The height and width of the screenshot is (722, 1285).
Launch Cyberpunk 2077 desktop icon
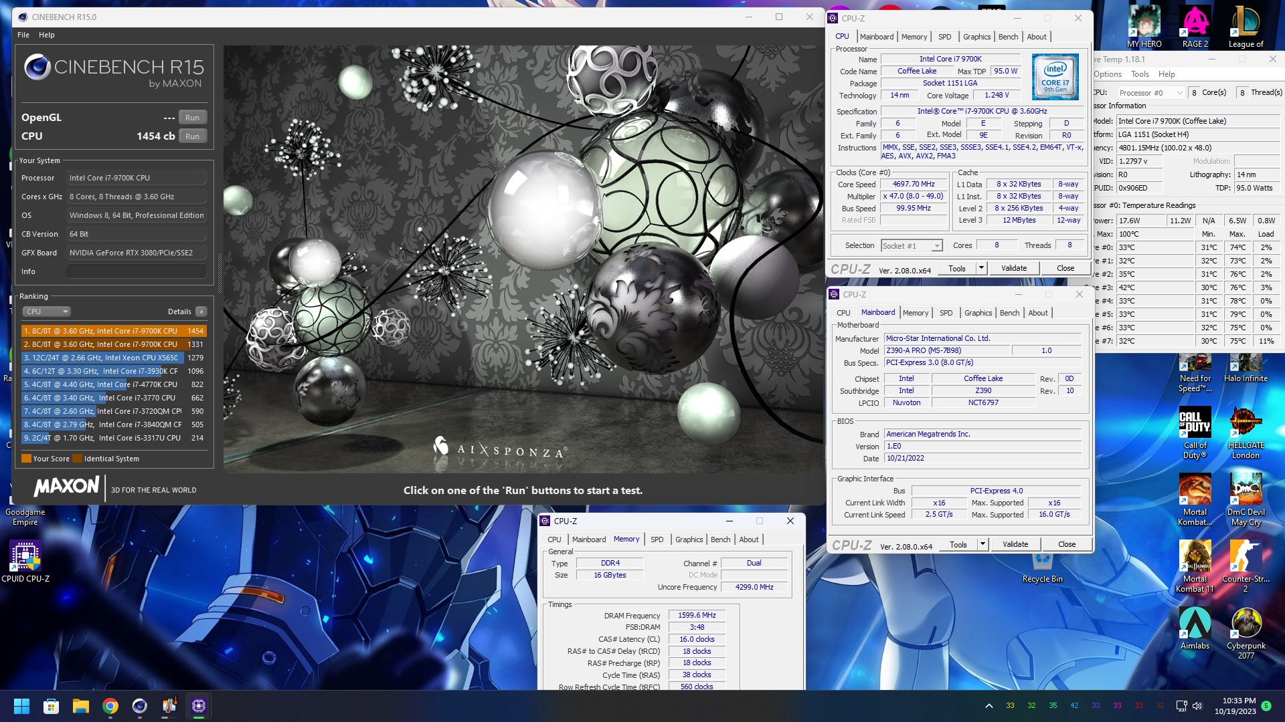1246,634
